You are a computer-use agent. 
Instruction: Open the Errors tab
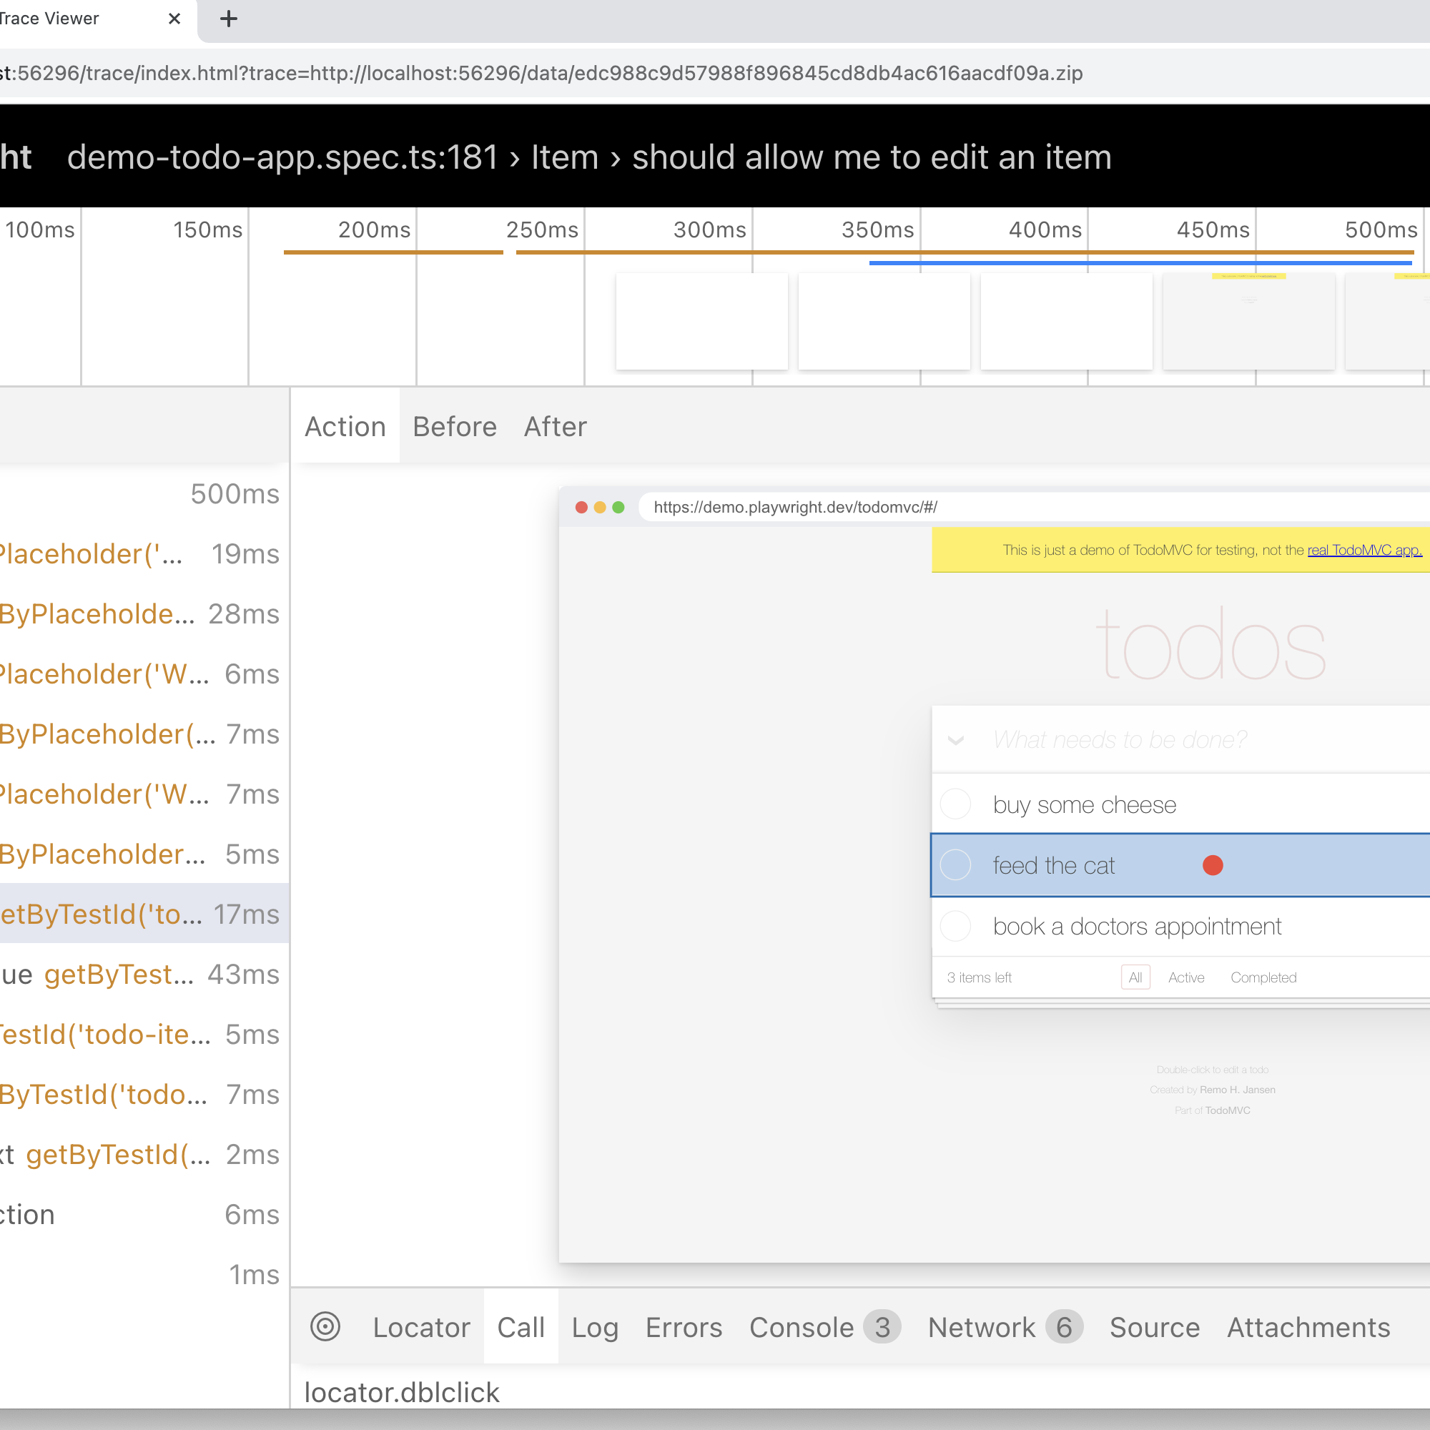[x=683, y=1326]
